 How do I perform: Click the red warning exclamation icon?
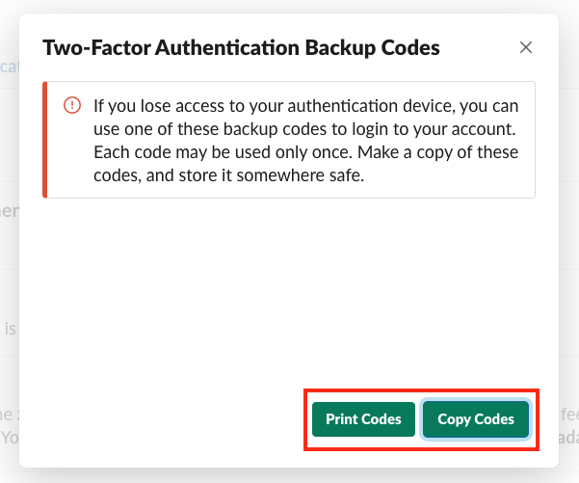click(x=72, y=105)
